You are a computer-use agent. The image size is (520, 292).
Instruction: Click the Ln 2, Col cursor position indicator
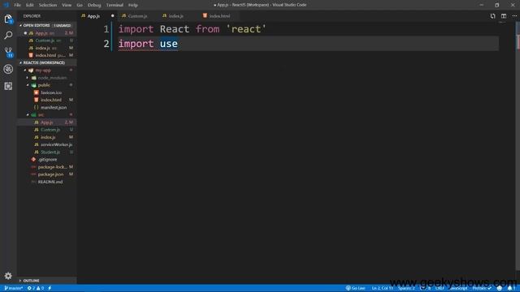(382, 289)
